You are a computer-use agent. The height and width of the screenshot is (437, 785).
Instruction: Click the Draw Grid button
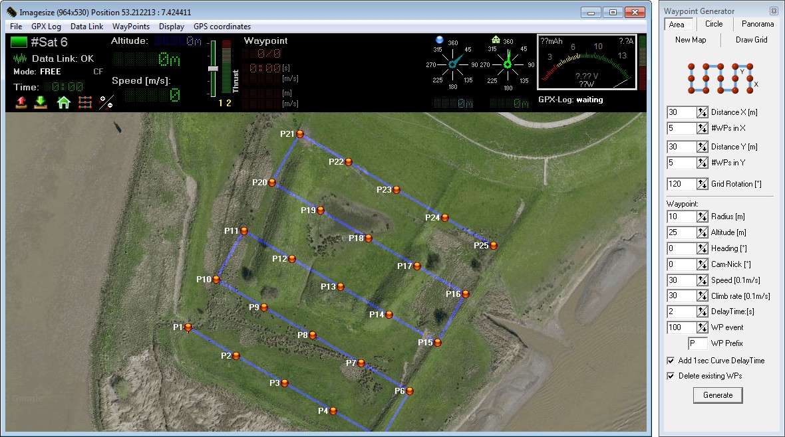click(751, 40)
